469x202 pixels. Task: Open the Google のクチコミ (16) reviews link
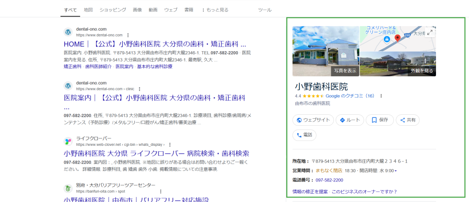[350, 96]
